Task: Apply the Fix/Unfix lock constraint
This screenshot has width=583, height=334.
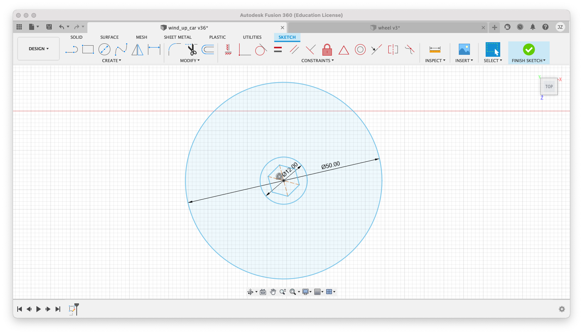Action: [x=327, y=49]
